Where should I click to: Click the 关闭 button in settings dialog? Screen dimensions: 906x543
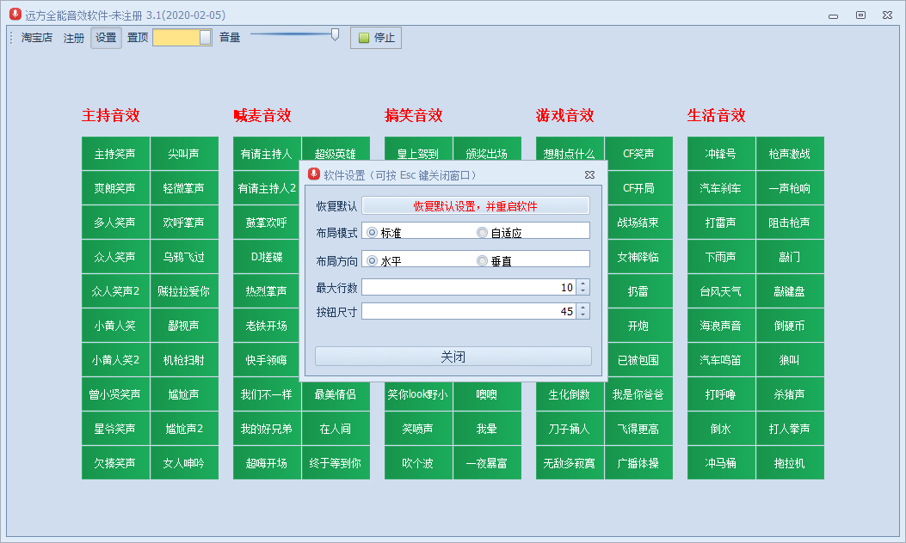tap(453, 357)
